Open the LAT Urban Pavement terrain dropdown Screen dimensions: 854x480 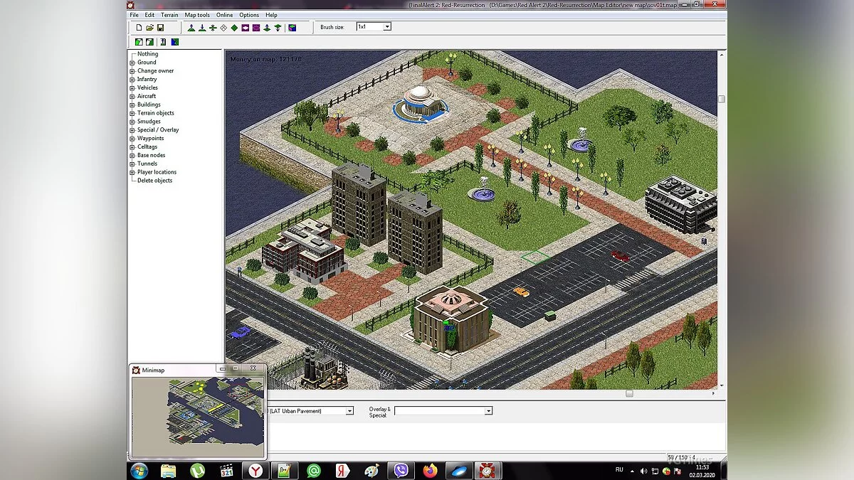(x=349, y=411)
